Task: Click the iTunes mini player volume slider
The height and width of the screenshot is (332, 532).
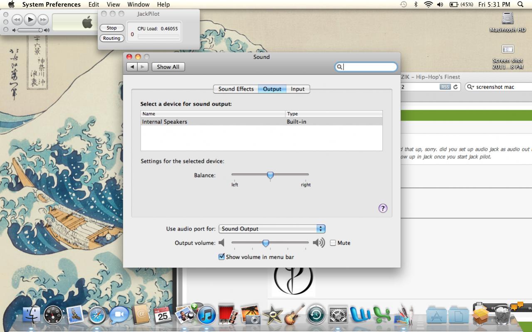Action: pyautogui.click(x=30, y=30)
